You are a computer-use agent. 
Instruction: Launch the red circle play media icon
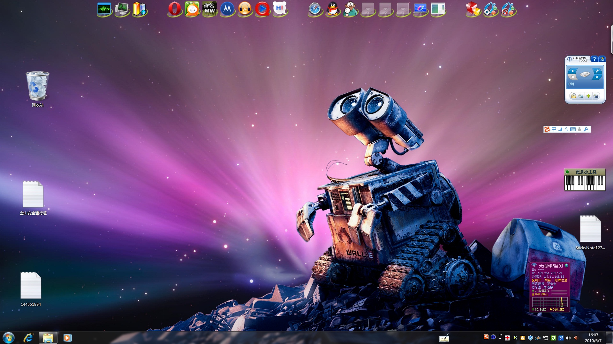coord(262,9)
